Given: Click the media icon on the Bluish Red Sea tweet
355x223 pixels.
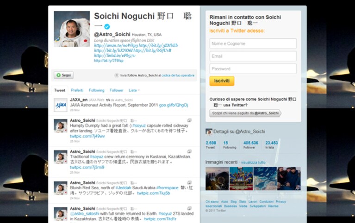Looking at the screenshot, I should (x=189, y=182).
